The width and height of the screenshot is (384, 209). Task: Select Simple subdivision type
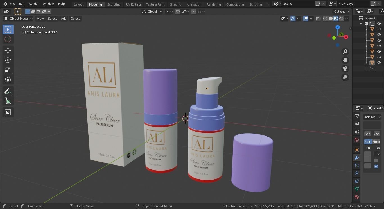pyautogui.click(x=376, y=142)
